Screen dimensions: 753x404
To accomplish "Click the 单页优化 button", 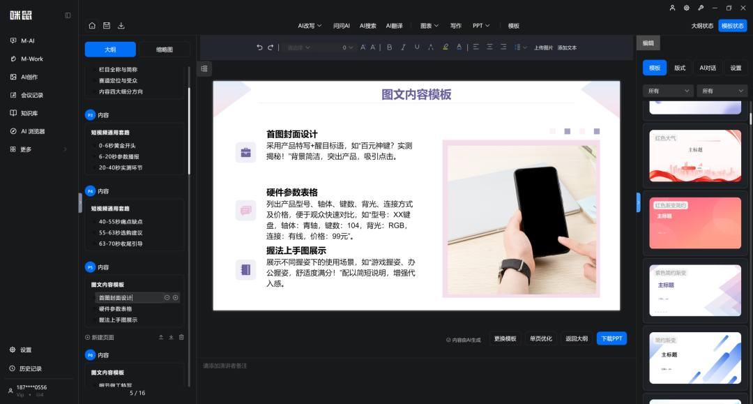I will [541, 338].
